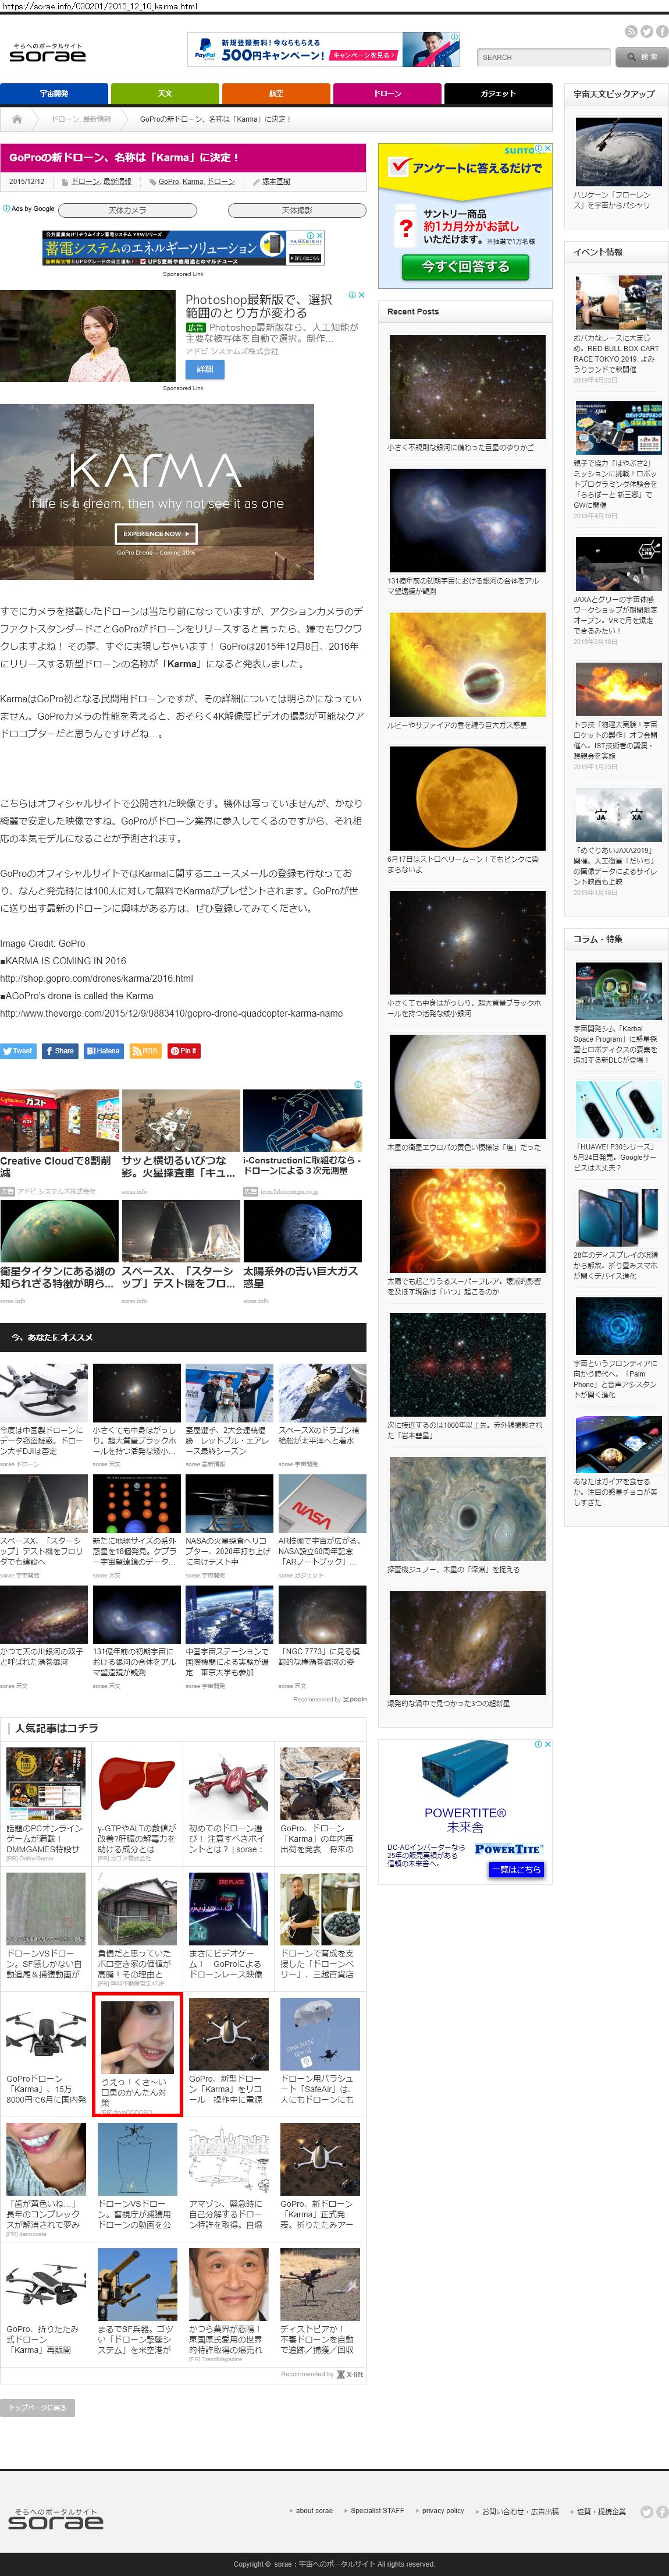Viewport: 669px width, 2576px height.
Task: Open author 塚本直樹 link
Action: (276, 182)
